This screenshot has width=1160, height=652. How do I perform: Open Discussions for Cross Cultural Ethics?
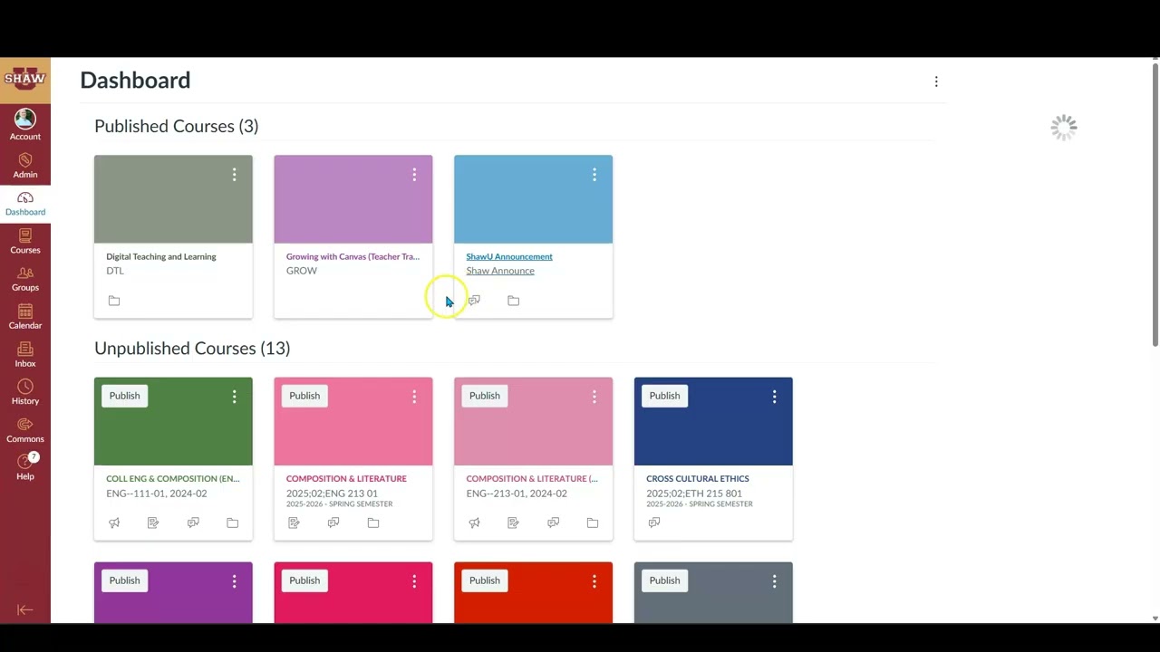(x=654, y=523)
